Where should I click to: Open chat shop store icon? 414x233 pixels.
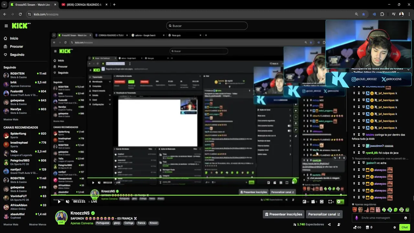(x=368, y=227)
